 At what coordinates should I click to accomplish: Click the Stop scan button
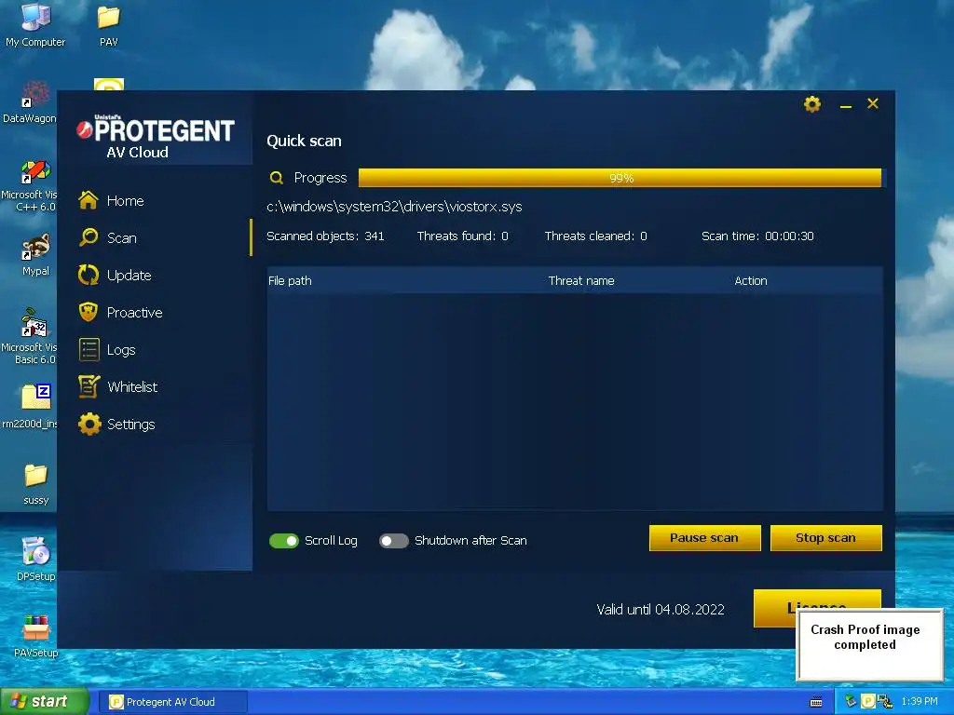point(825,538)
